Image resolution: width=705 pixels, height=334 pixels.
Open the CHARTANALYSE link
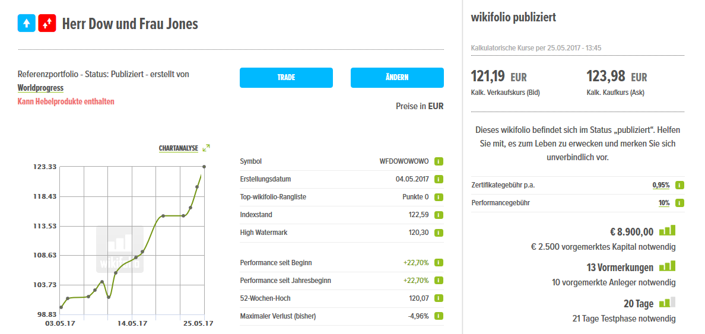[178, 148]
